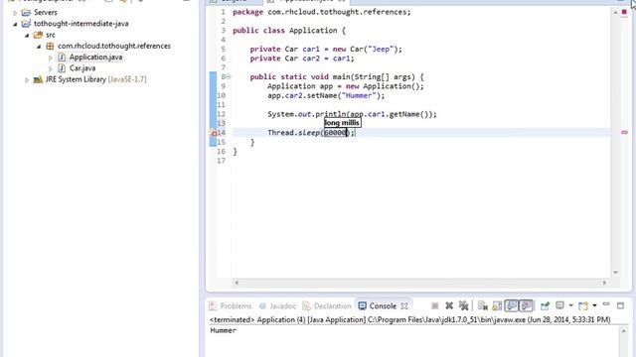Click "private Car car2 = car1;" on line 6
The width and height of the screenshot is (636, 357).
pyautogui.click(x=302, y=59)
